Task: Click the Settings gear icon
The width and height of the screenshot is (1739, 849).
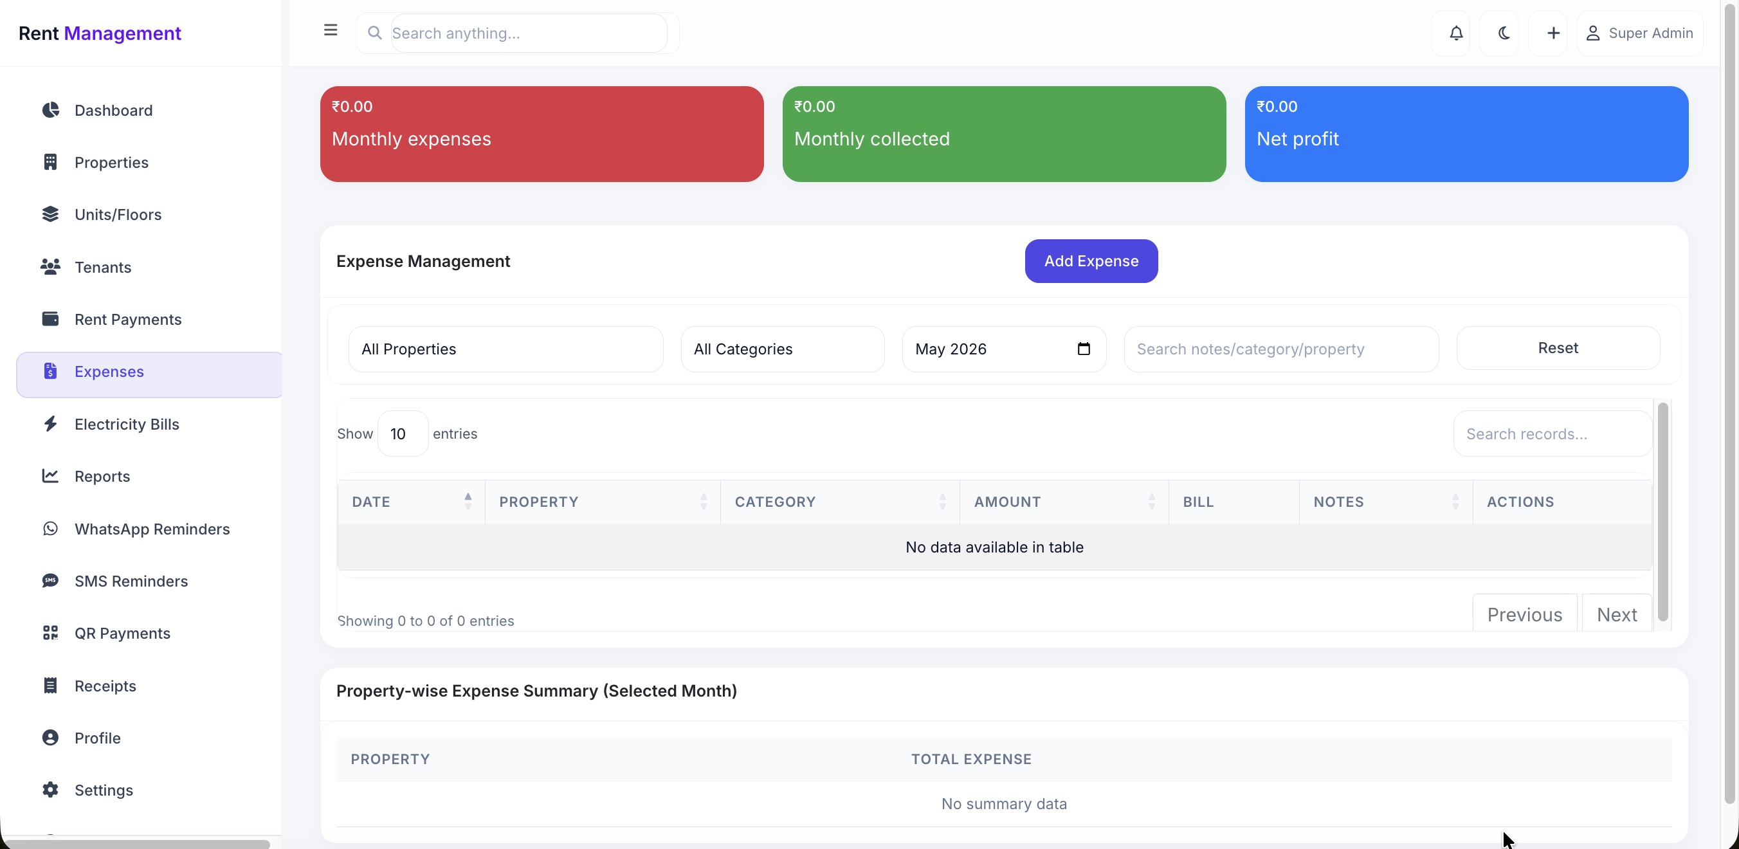Action: pyautogui.click(x=51, y=790)
